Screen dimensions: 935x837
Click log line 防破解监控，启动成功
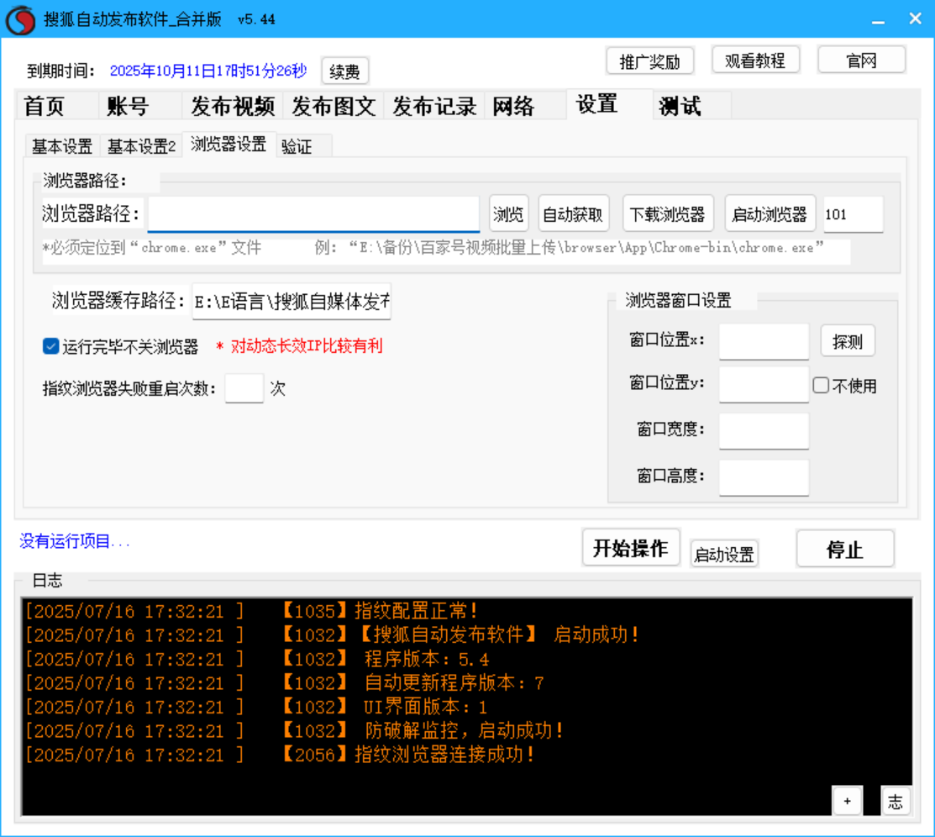(x=295, y=731)
